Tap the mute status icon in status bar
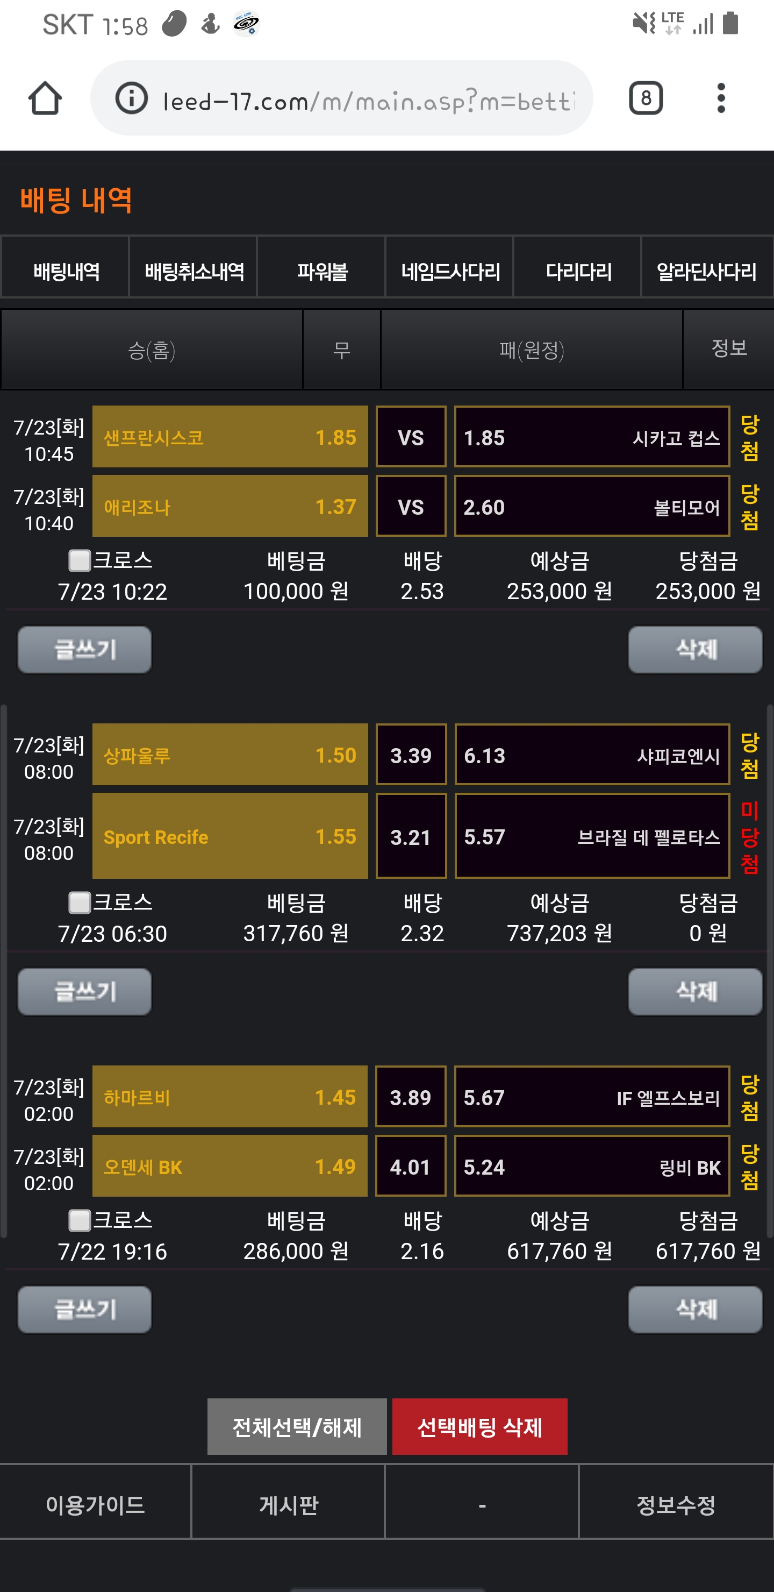 coord(643,24)
